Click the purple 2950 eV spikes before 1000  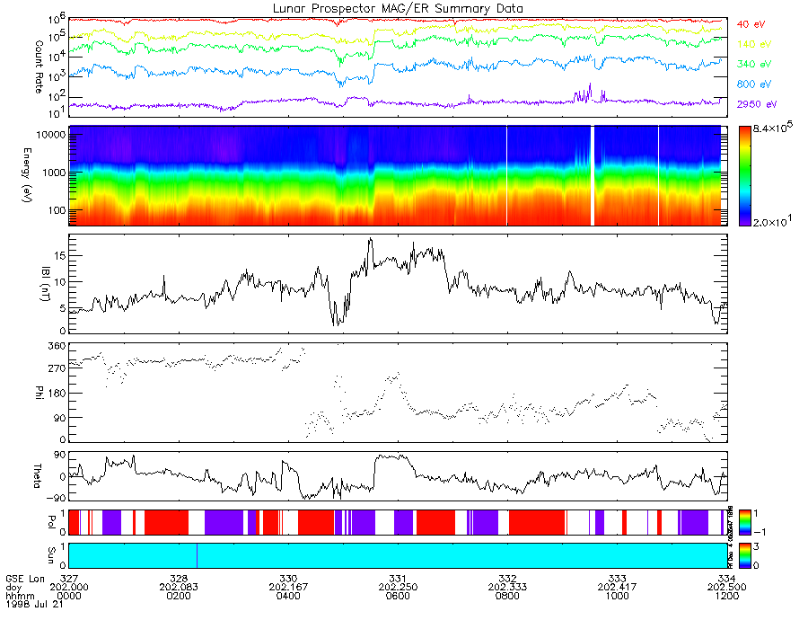click(x=584, y=93)
